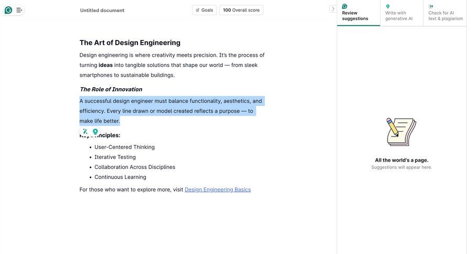Open the 100 Overall score button

(241, 10)
